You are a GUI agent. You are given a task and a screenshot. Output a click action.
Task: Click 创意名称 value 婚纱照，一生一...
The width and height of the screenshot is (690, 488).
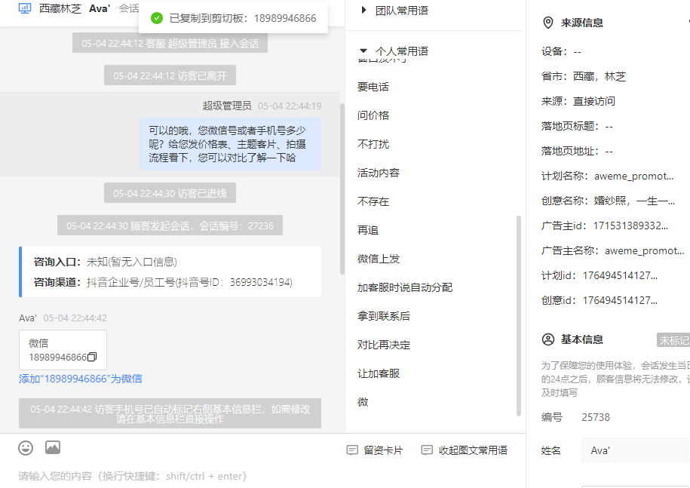pyautogui.click(x=634, y=201)
